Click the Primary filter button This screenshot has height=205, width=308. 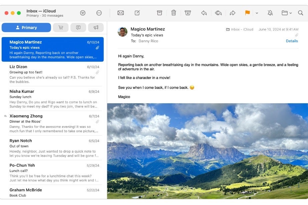(x=26, y=27)
